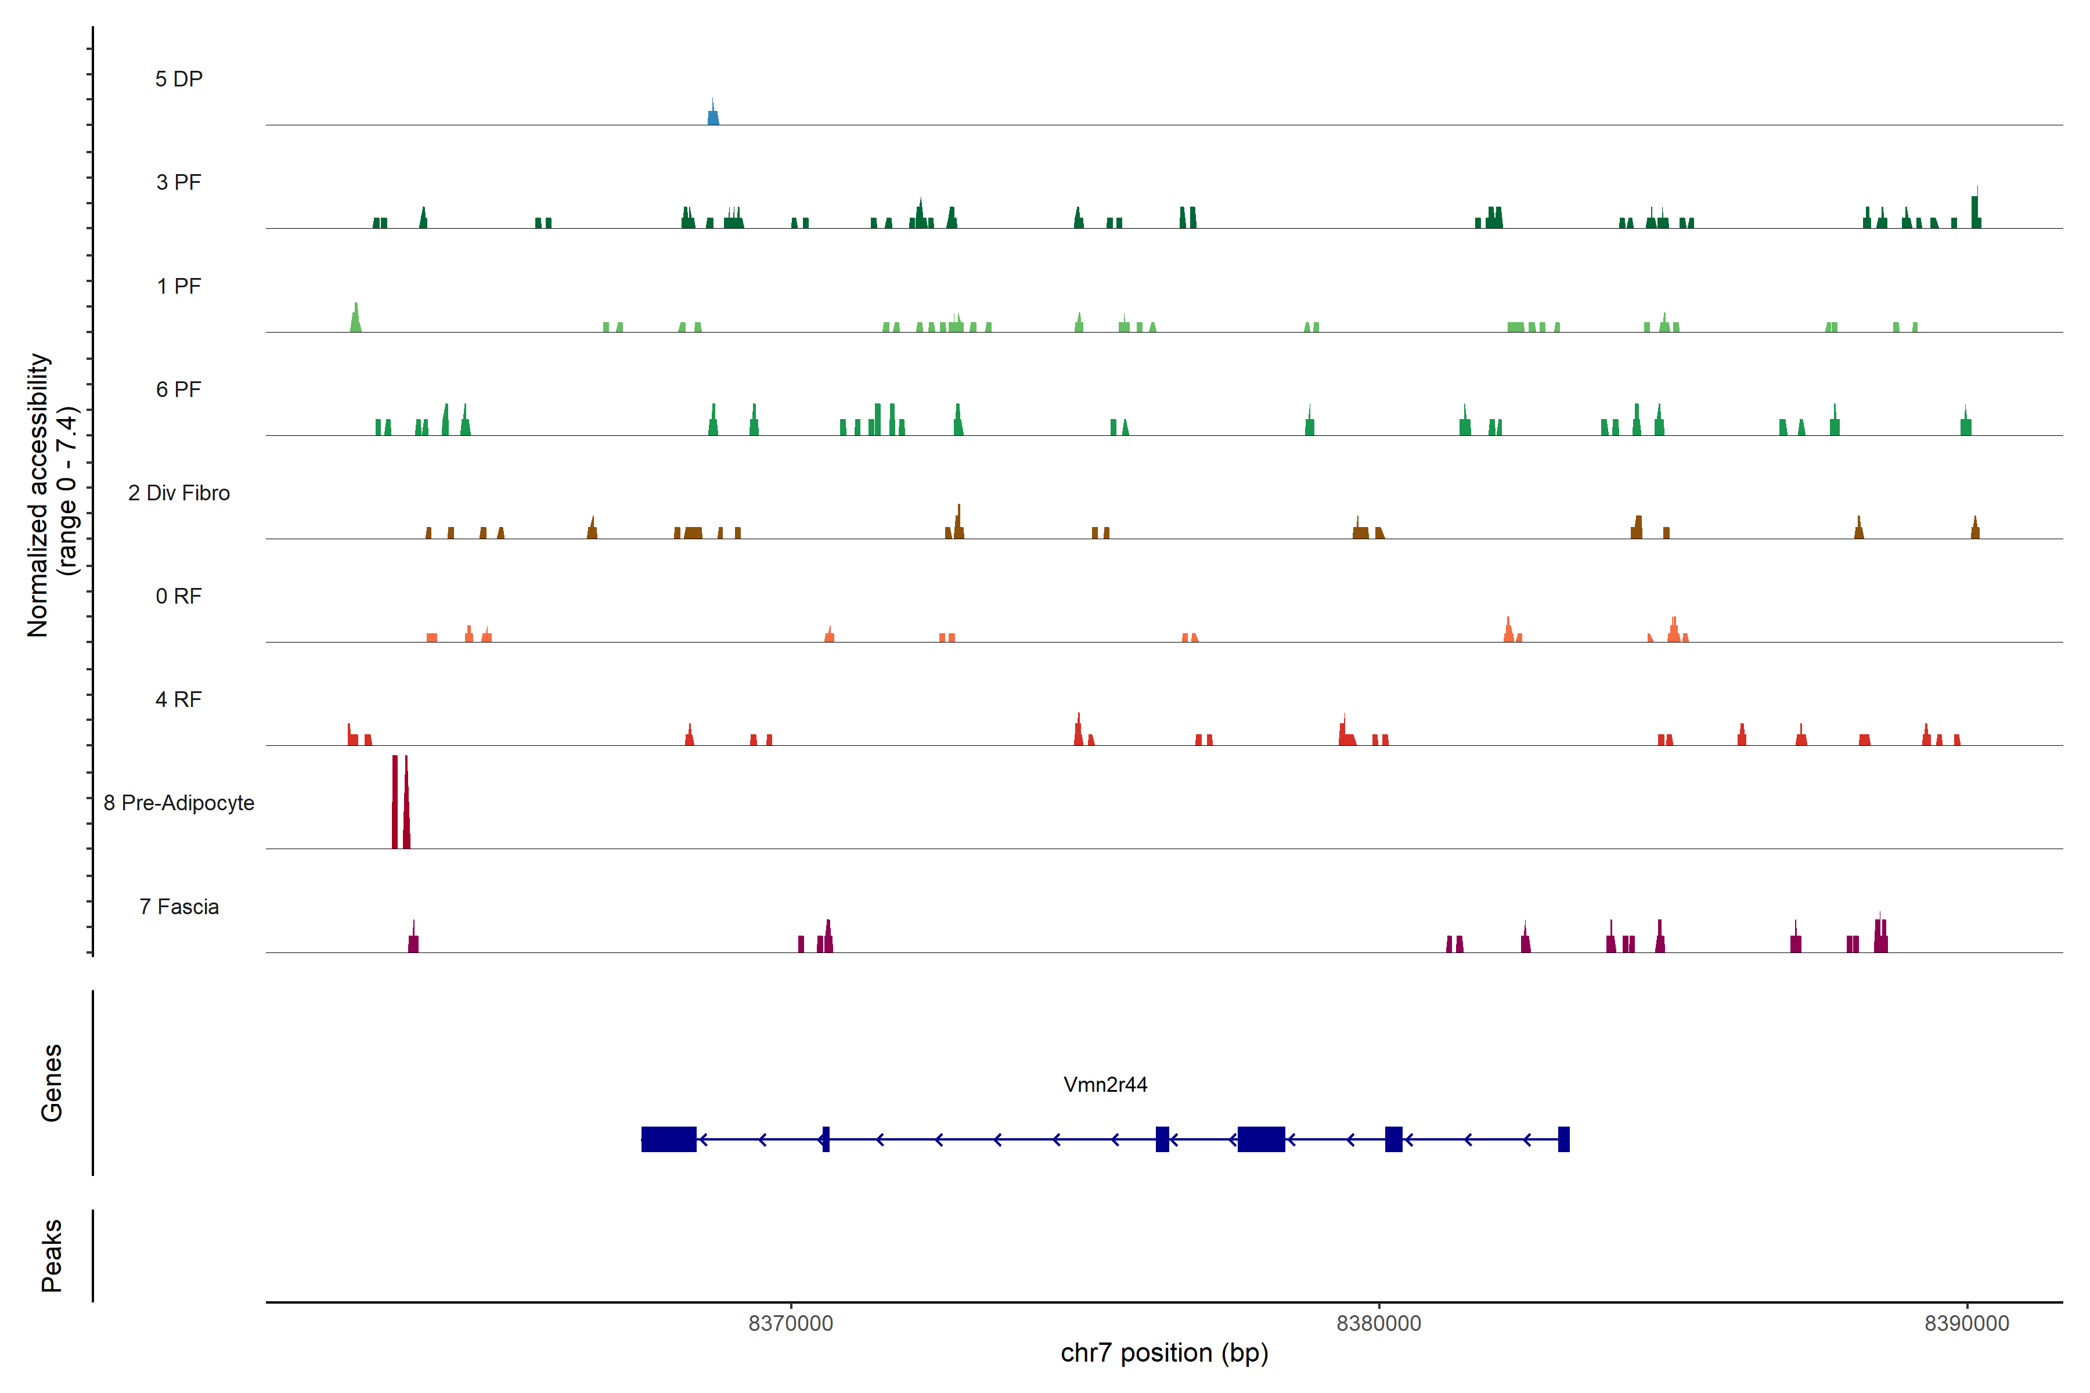Select the 7 Fascia track label

pyautogui.click(x=179, y=906)
